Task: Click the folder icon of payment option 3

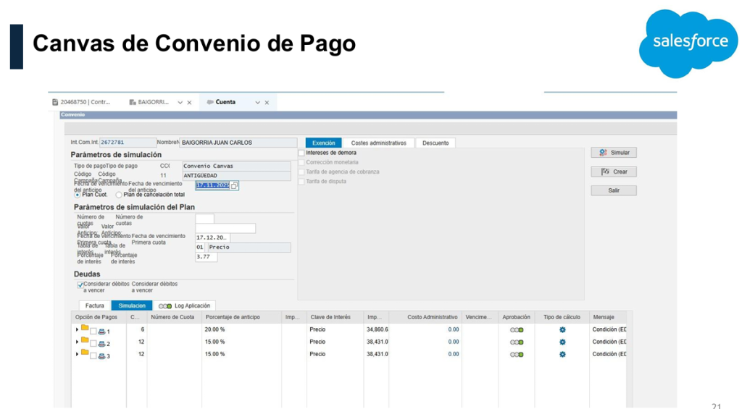Action: click(x=85, y=353)
